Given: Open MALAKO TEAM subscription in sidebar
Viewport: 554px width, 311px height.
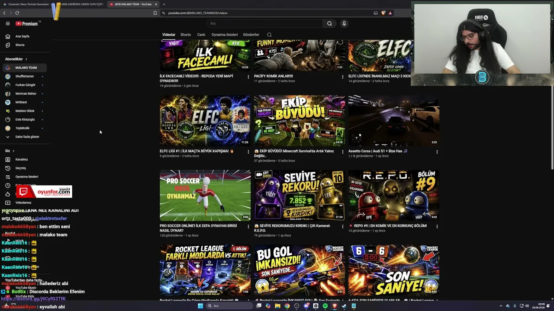Looking at the screenshot, I should click(24, 68).
